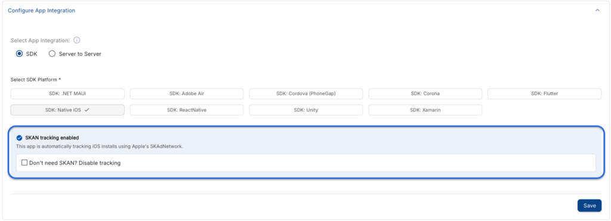Choose SDK: Adobe Air platform

click(187, 94)
